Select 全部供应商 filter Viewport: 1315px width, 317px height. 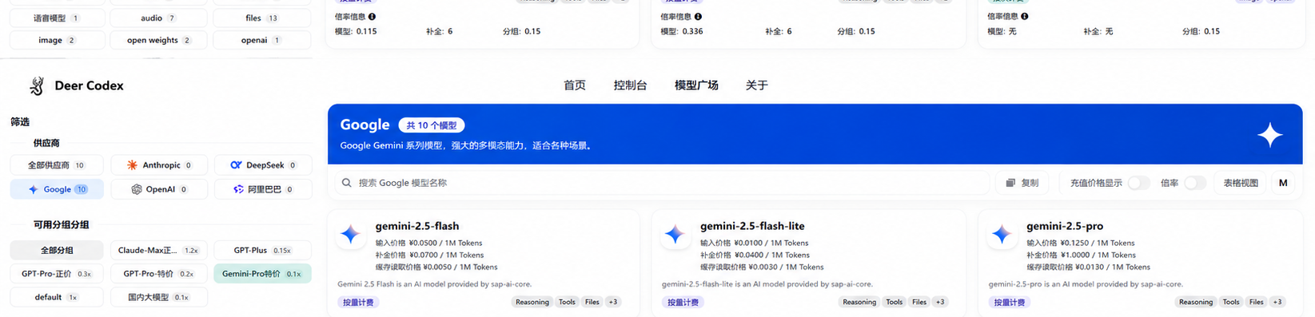57,165
